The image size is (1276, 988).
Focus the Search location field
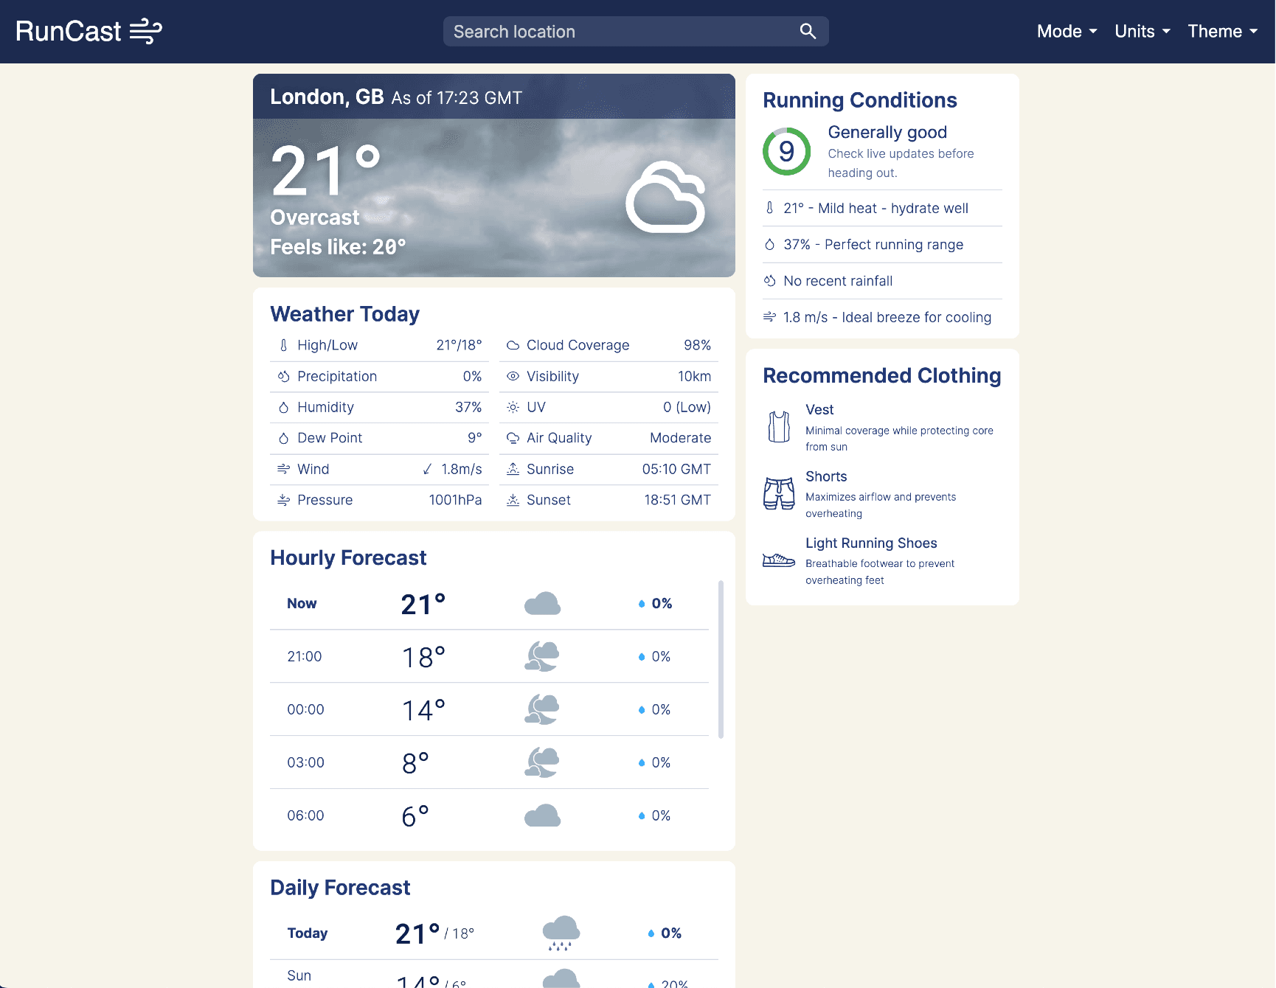[636, 31]
